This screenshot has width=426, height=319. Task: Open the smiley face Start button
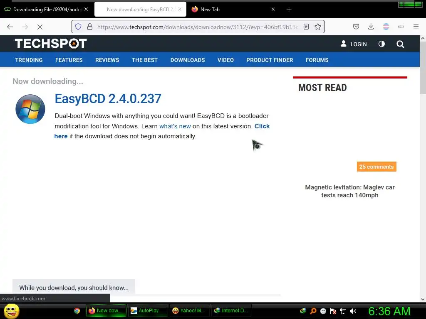[x=11, y=311]
